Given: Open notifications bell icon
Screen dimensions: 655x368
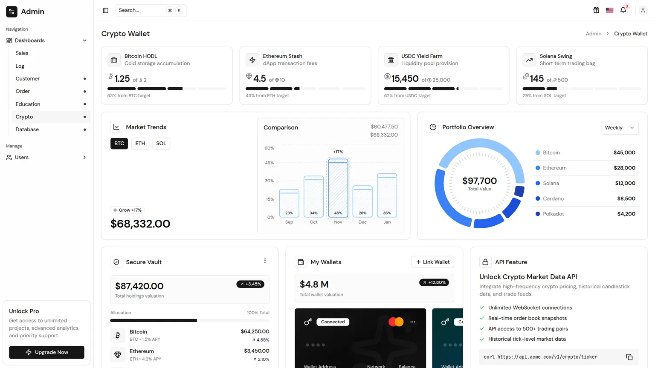Looking at the screenshot, I should [623, 10].
